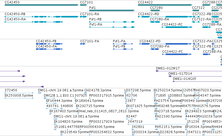Select the blue CG34422-PC protein glyph bar
222x136 pixels.
(177, 54)
